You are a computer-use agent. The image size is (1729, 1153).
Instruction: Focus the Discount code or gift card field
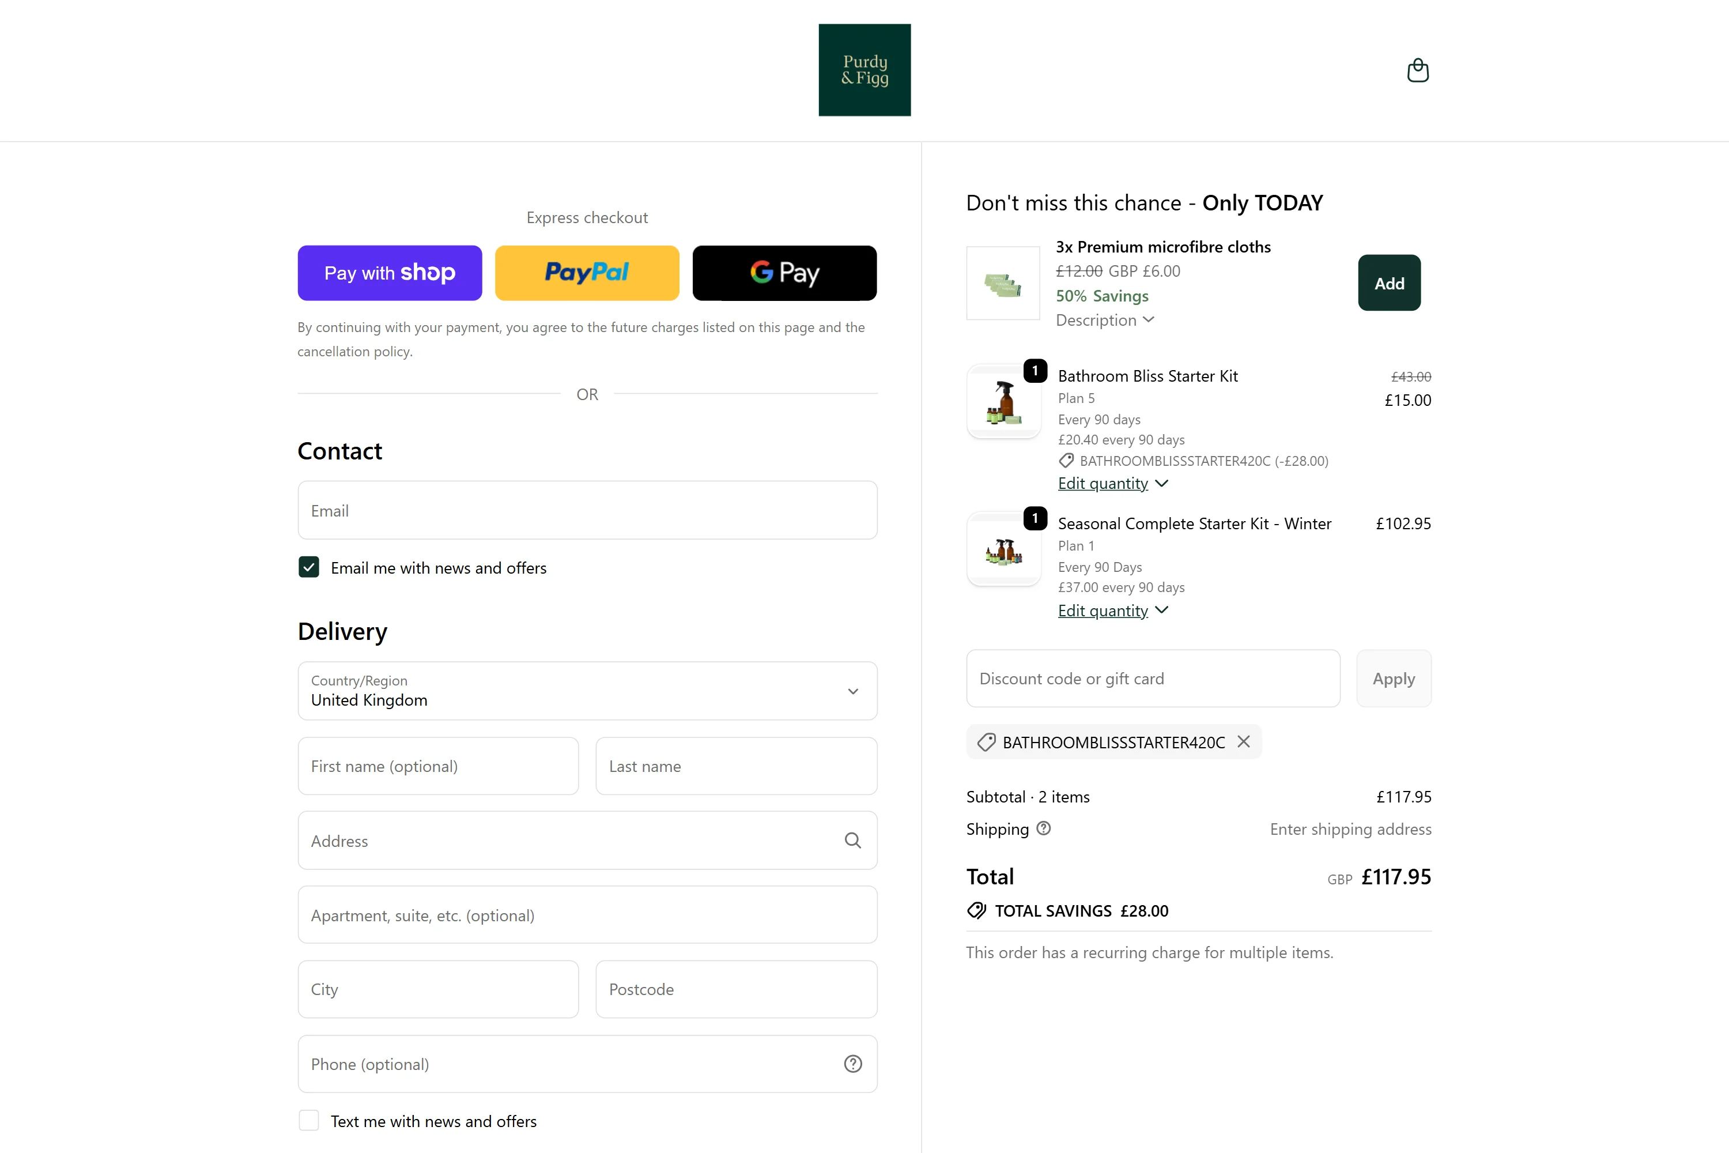point(1152,679)
